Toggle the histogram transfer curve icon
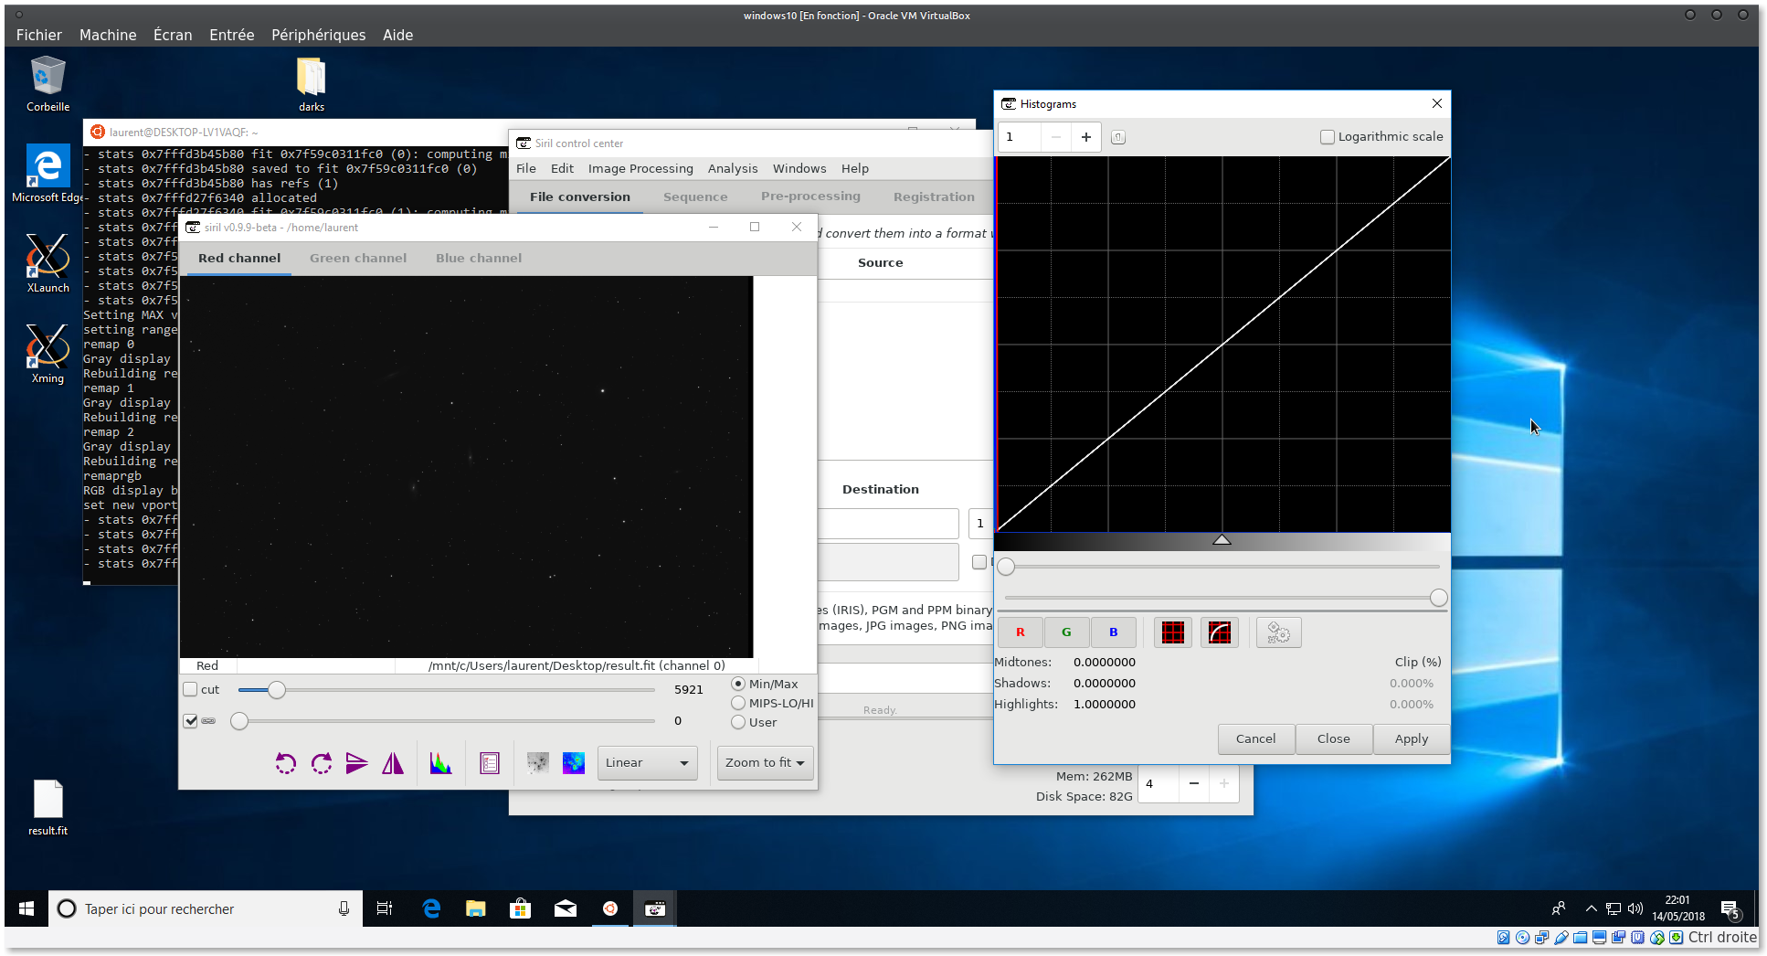Viewport: 1767px width, 956px height. click(x=1220, y=632)
